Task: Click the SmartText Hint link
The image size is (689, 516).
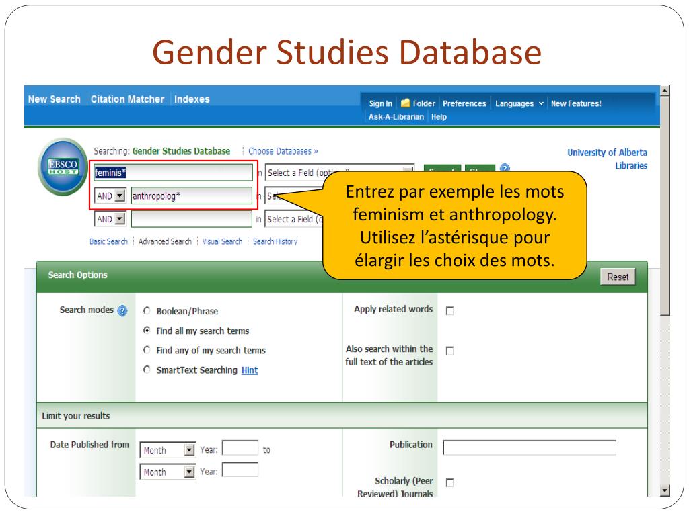Action: pos(250,370)
